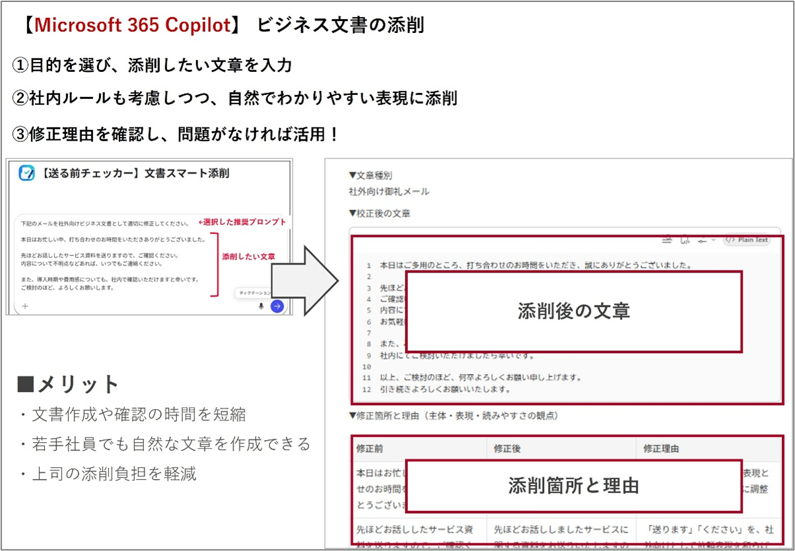This screenshot has width=795, height=551.
Task: Click prompt line starting 下記のメールを社外向け
Action: coord(105,224)
